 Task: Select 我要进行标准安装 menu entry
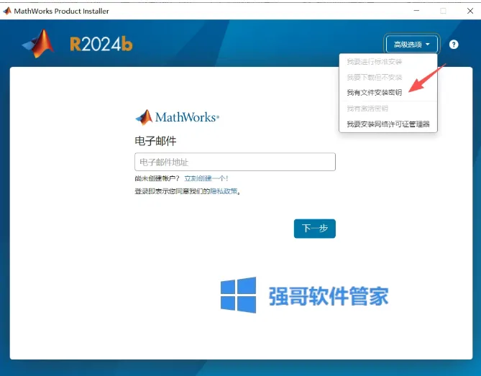[x=375, y=62]
